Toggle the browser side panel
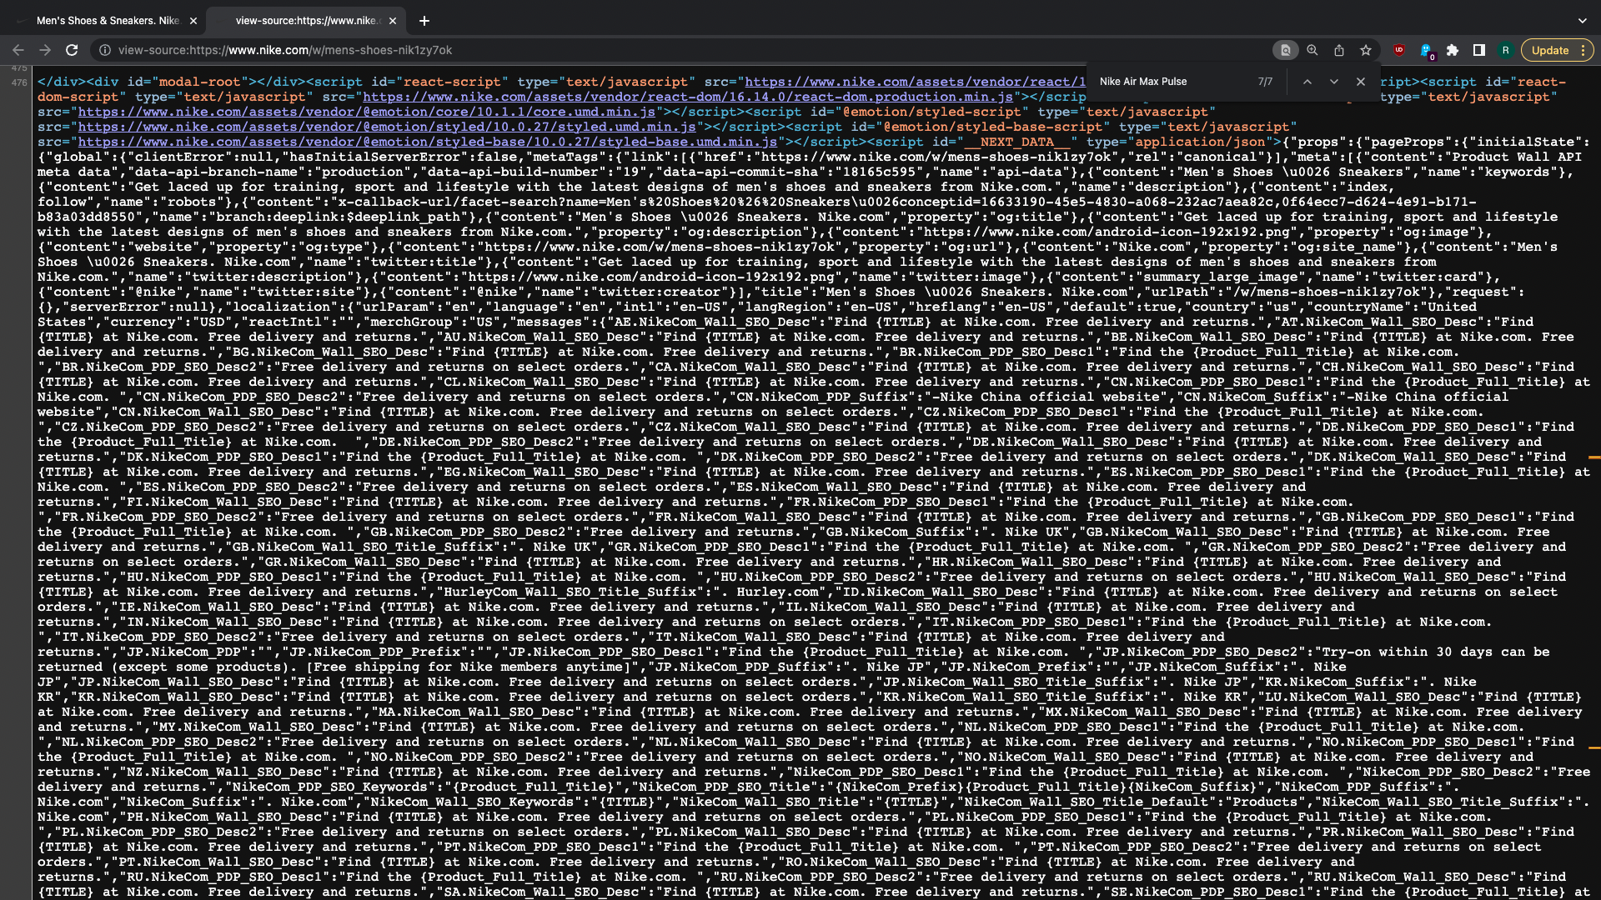 1479,50
